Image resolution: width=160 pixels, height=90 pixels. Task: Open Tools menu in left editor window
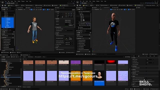click(x=27, y=1)
